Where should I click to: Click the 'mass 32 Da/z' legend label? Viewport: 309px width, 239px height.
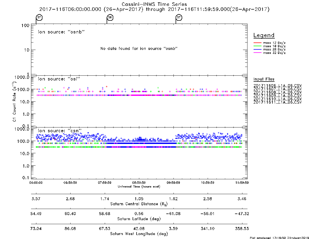click(x=274, y=53)
